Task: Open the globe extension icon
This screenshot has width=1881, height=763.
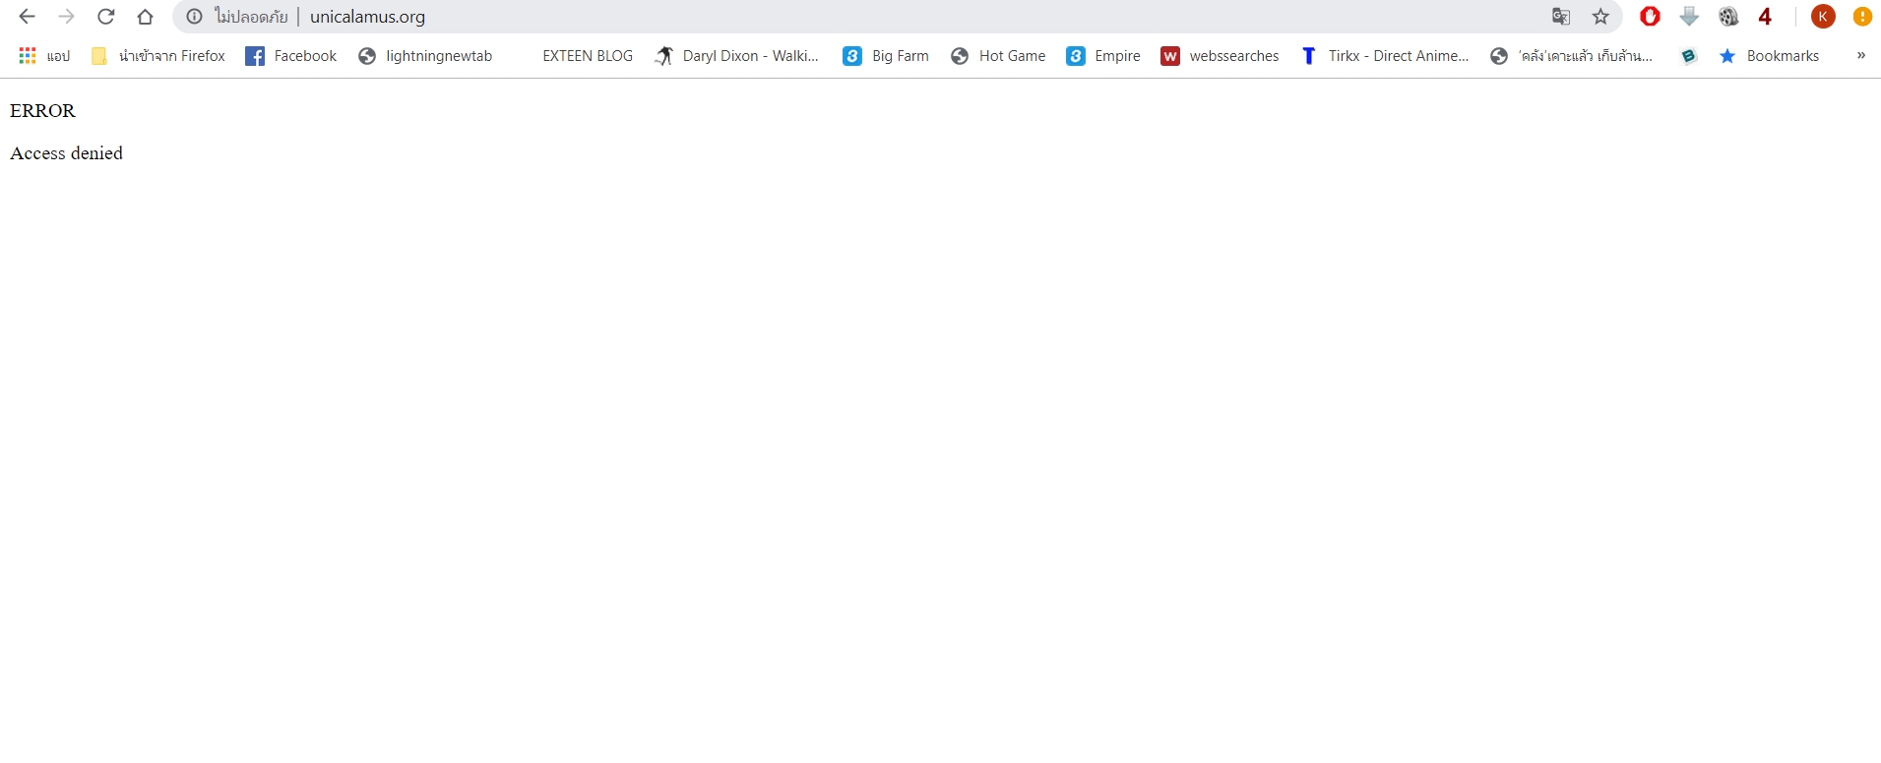Action: point(1728,17)
